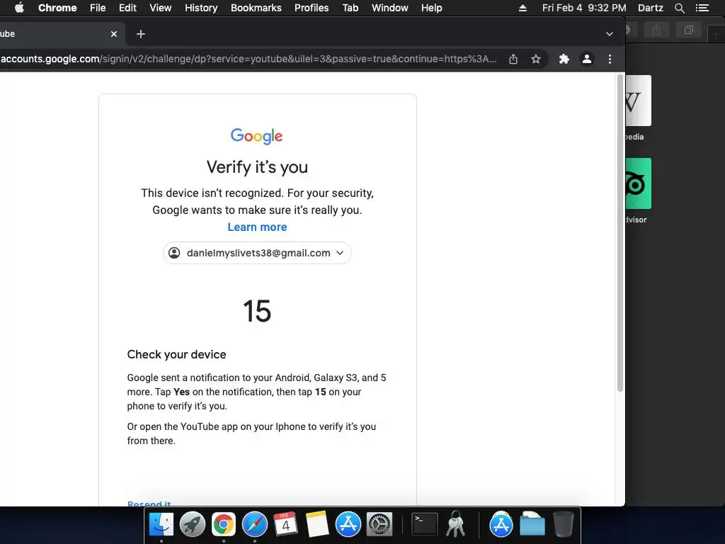
Task: Open System Preferences from the Dock
Action: click(x=379, y=525)
